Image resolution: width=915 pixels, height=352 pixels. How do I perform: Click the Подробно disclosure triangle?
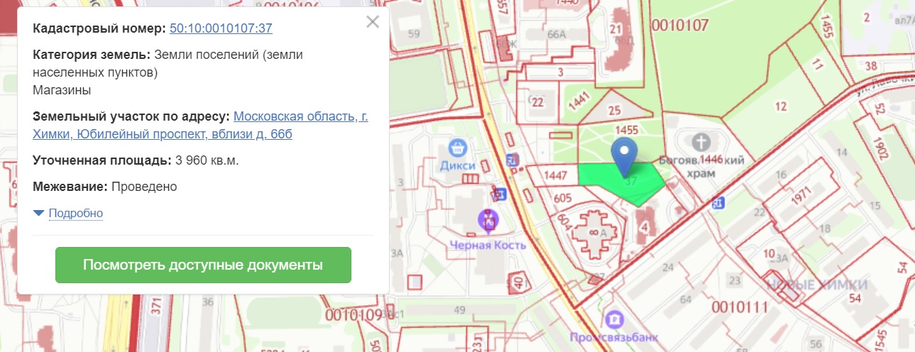pos(38,213)
